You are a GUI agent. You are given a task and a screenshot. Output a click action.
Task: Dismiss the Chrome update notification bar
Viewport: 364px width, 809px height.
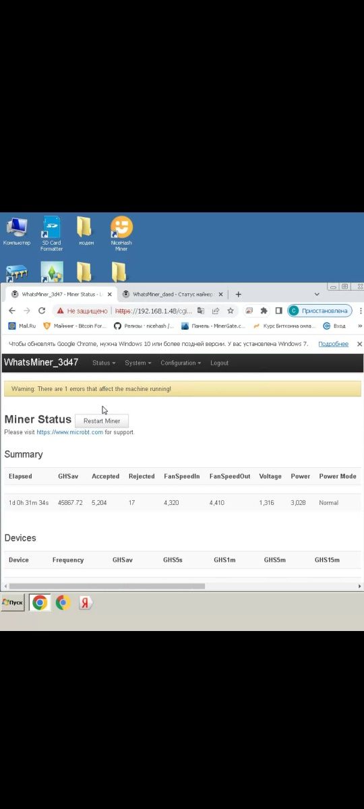(359, 344)
